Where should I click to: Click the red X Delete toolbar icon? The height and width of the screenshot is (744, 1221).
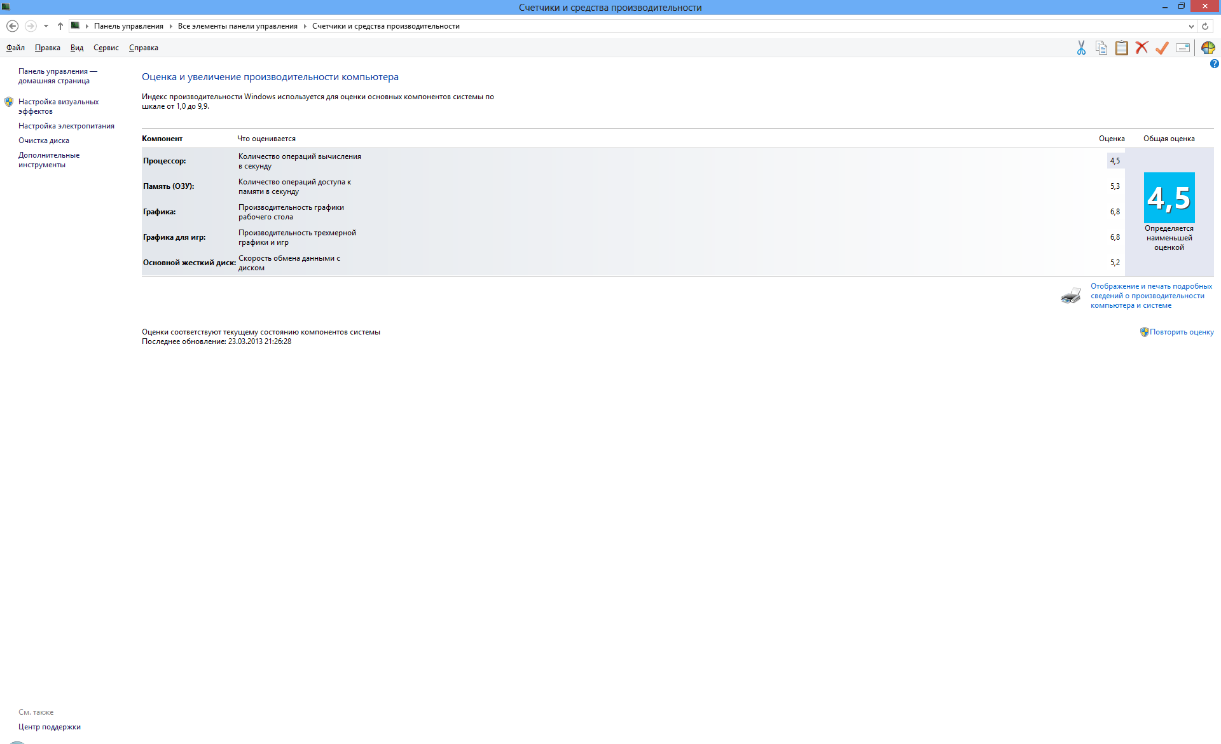coord(1142,48)
